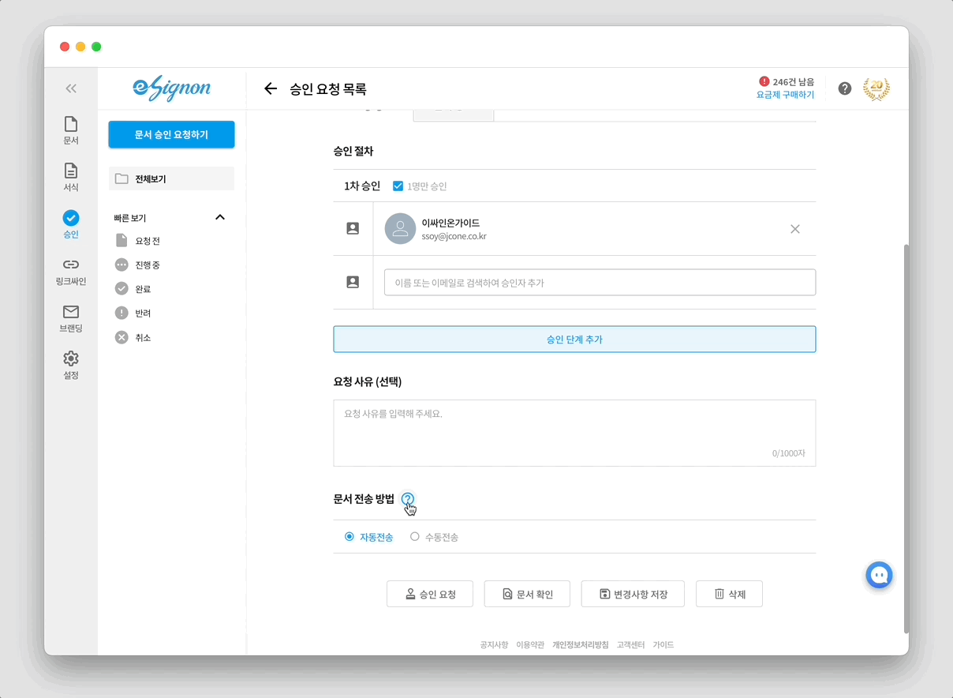The height and width of the screenshot is (698, 953).
Task: Open the 요금제 구매하기 link
Action: click(785, 95)
